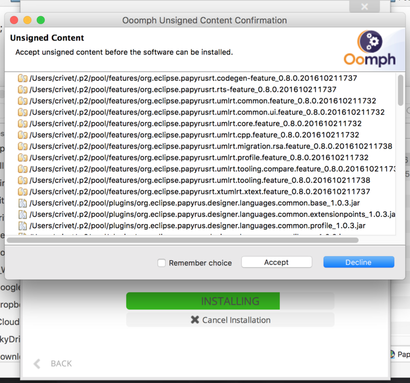Close the installer window with the X button
The height and width of the screenshot is (383, 410).
[365, 7]
